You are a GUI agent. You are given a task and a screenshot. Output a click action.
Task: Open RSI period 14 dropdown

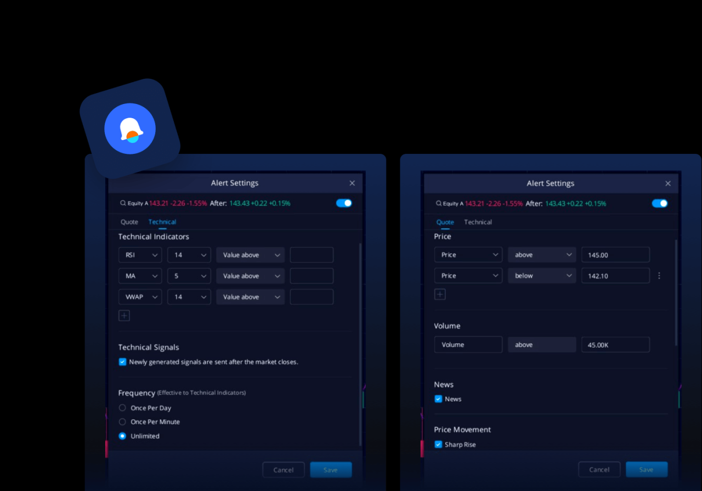point(189,255)
